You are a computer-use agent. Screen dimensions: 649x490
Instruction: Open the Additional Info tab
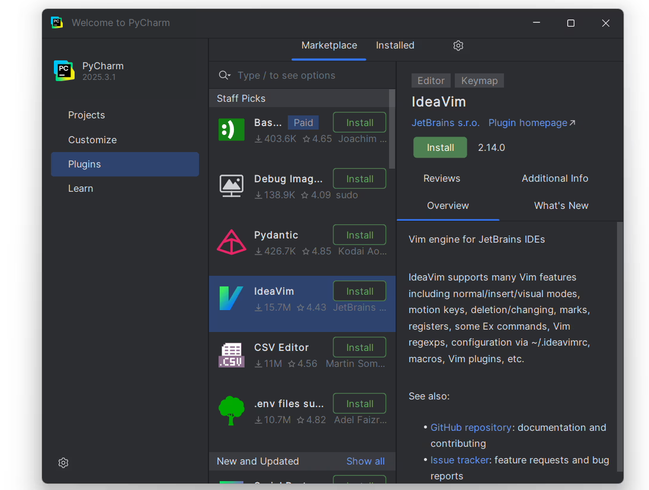(x=555, y=178)
